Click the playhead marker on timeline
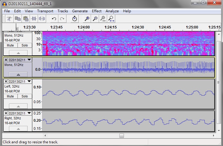223x146 pixels. tap(17, 29)
